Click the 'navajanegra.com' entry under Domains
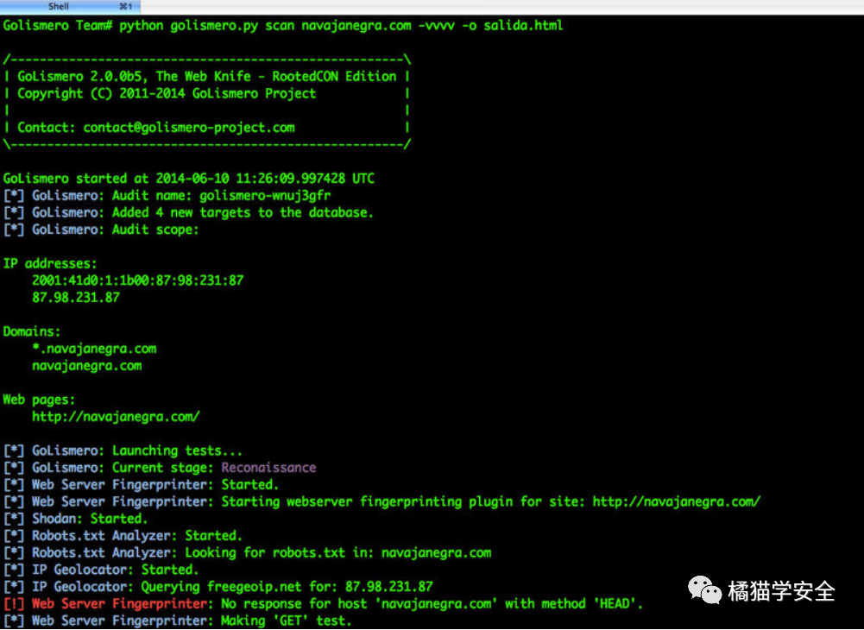 [x=87, y=366]
